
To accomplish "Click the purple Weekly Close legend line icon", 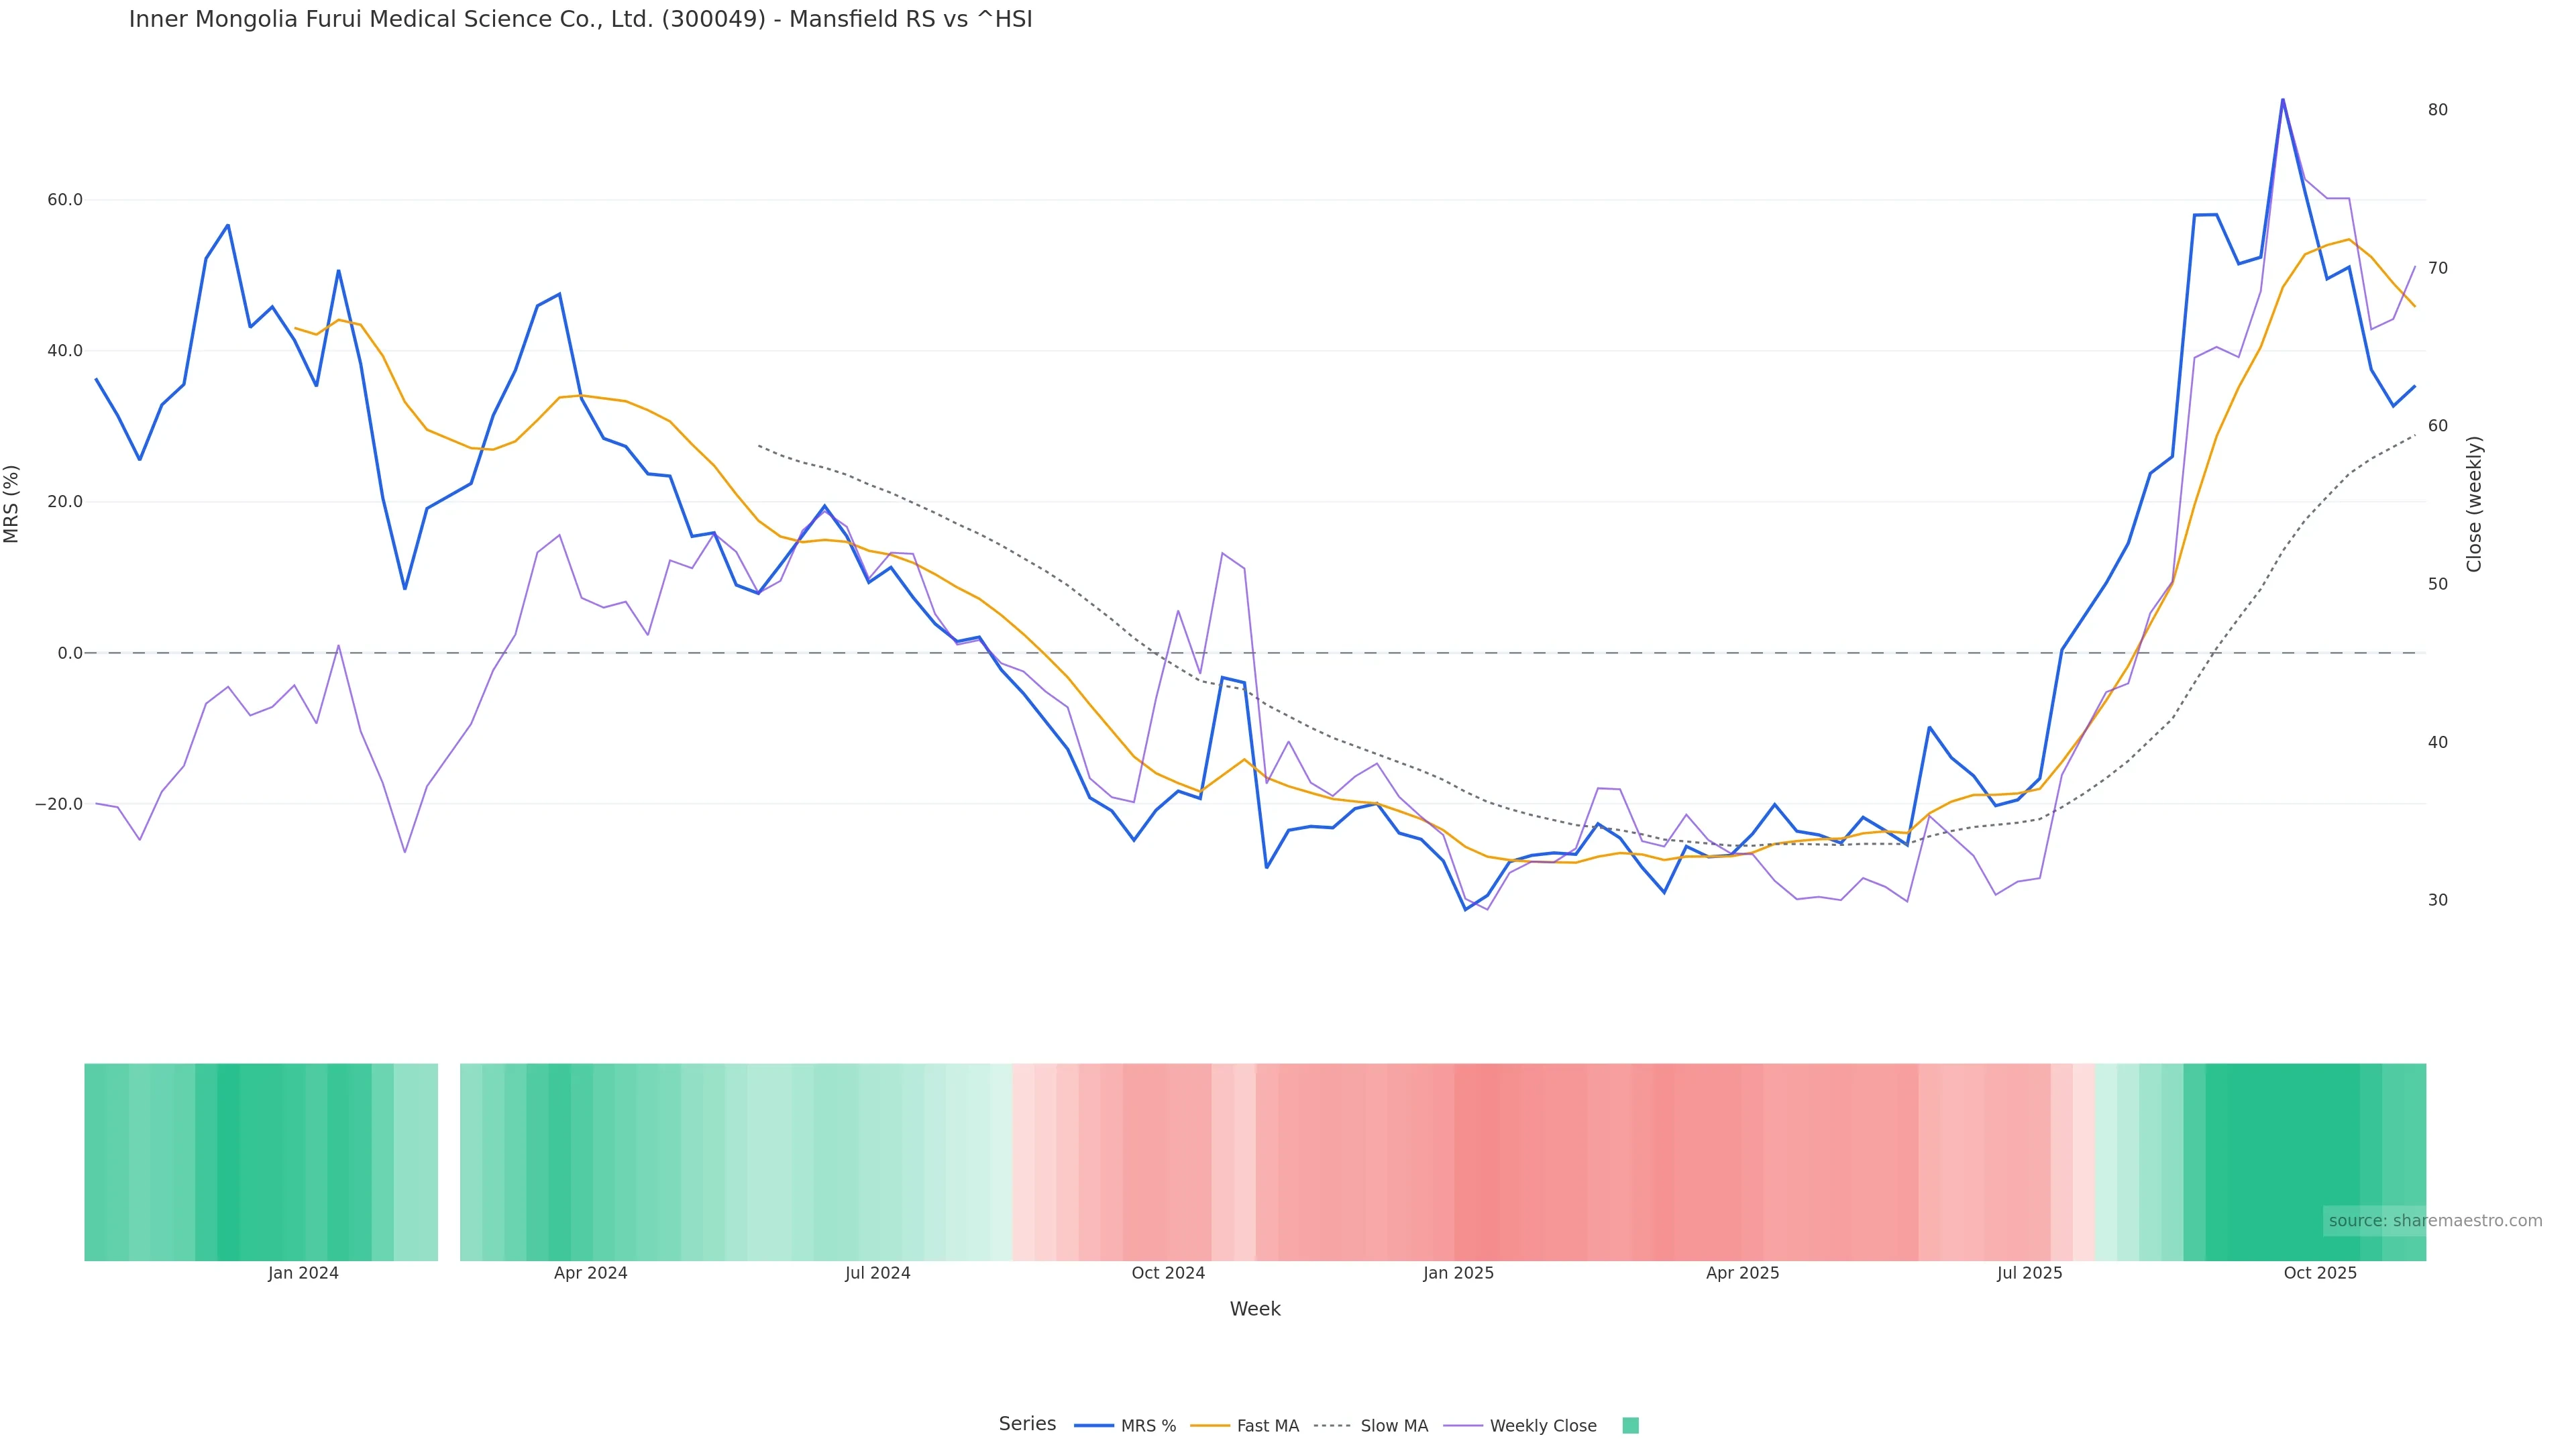I will [x=1463, y=1426].
